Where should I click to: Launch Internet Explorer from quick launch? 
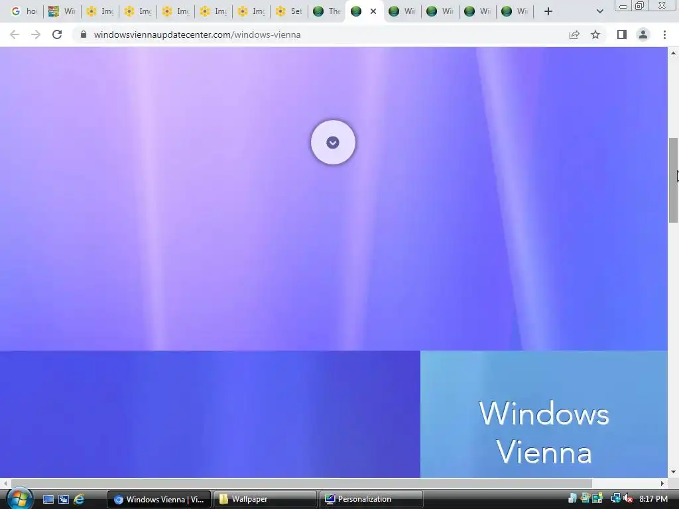(x=79, y=500)
